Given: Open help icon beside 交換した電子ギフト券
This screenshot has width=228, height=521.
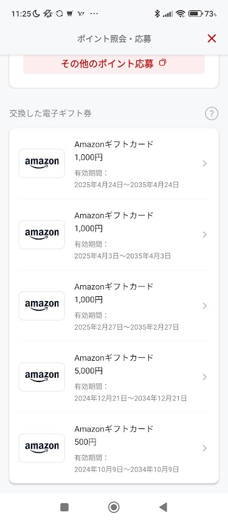Looking at the screenshot, I should point(212,113).
